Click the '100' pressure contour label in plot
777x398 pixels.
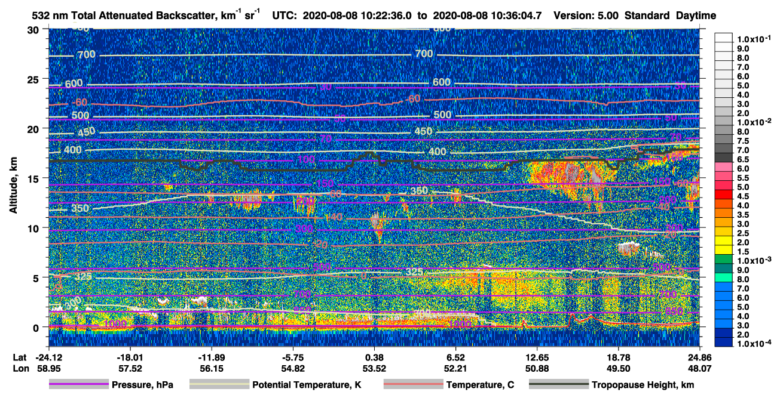click(x=306, y=160)
